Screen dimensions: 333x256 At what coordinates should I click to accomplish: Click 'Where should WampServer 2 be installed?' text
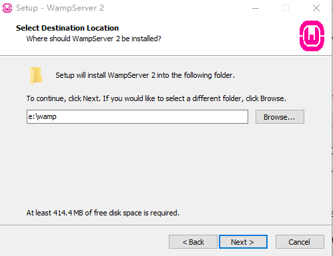pos(93,39)
